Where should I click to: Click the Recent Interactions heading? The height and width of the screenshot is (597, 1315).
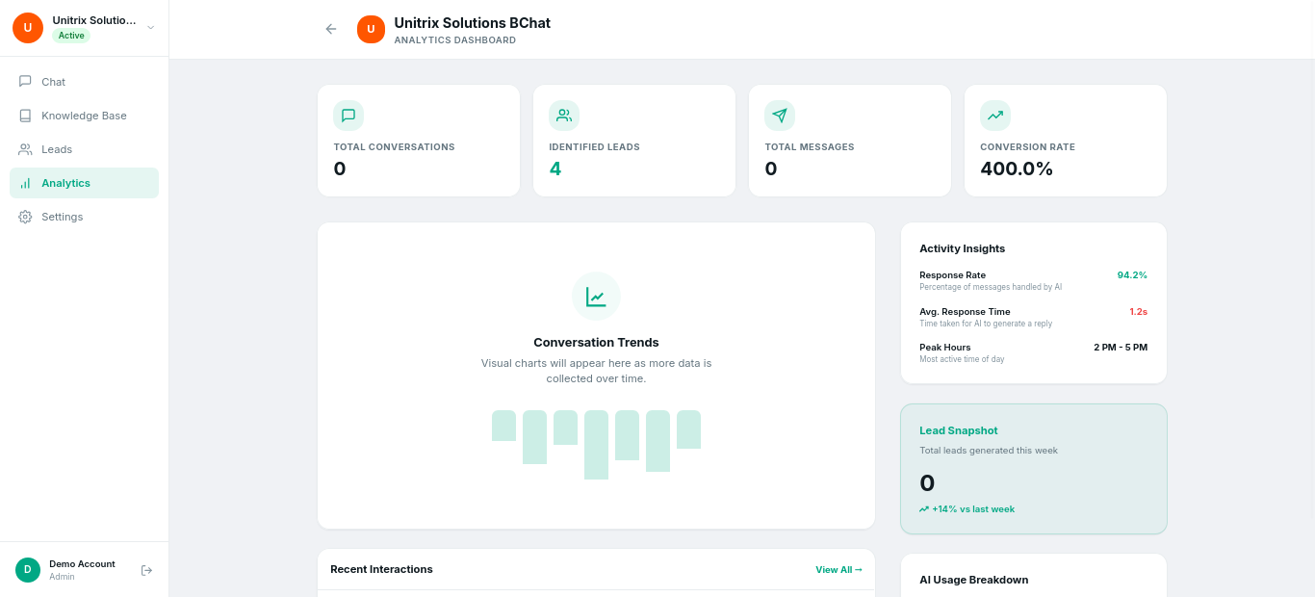pyautogui.click(x=381, y=569)
